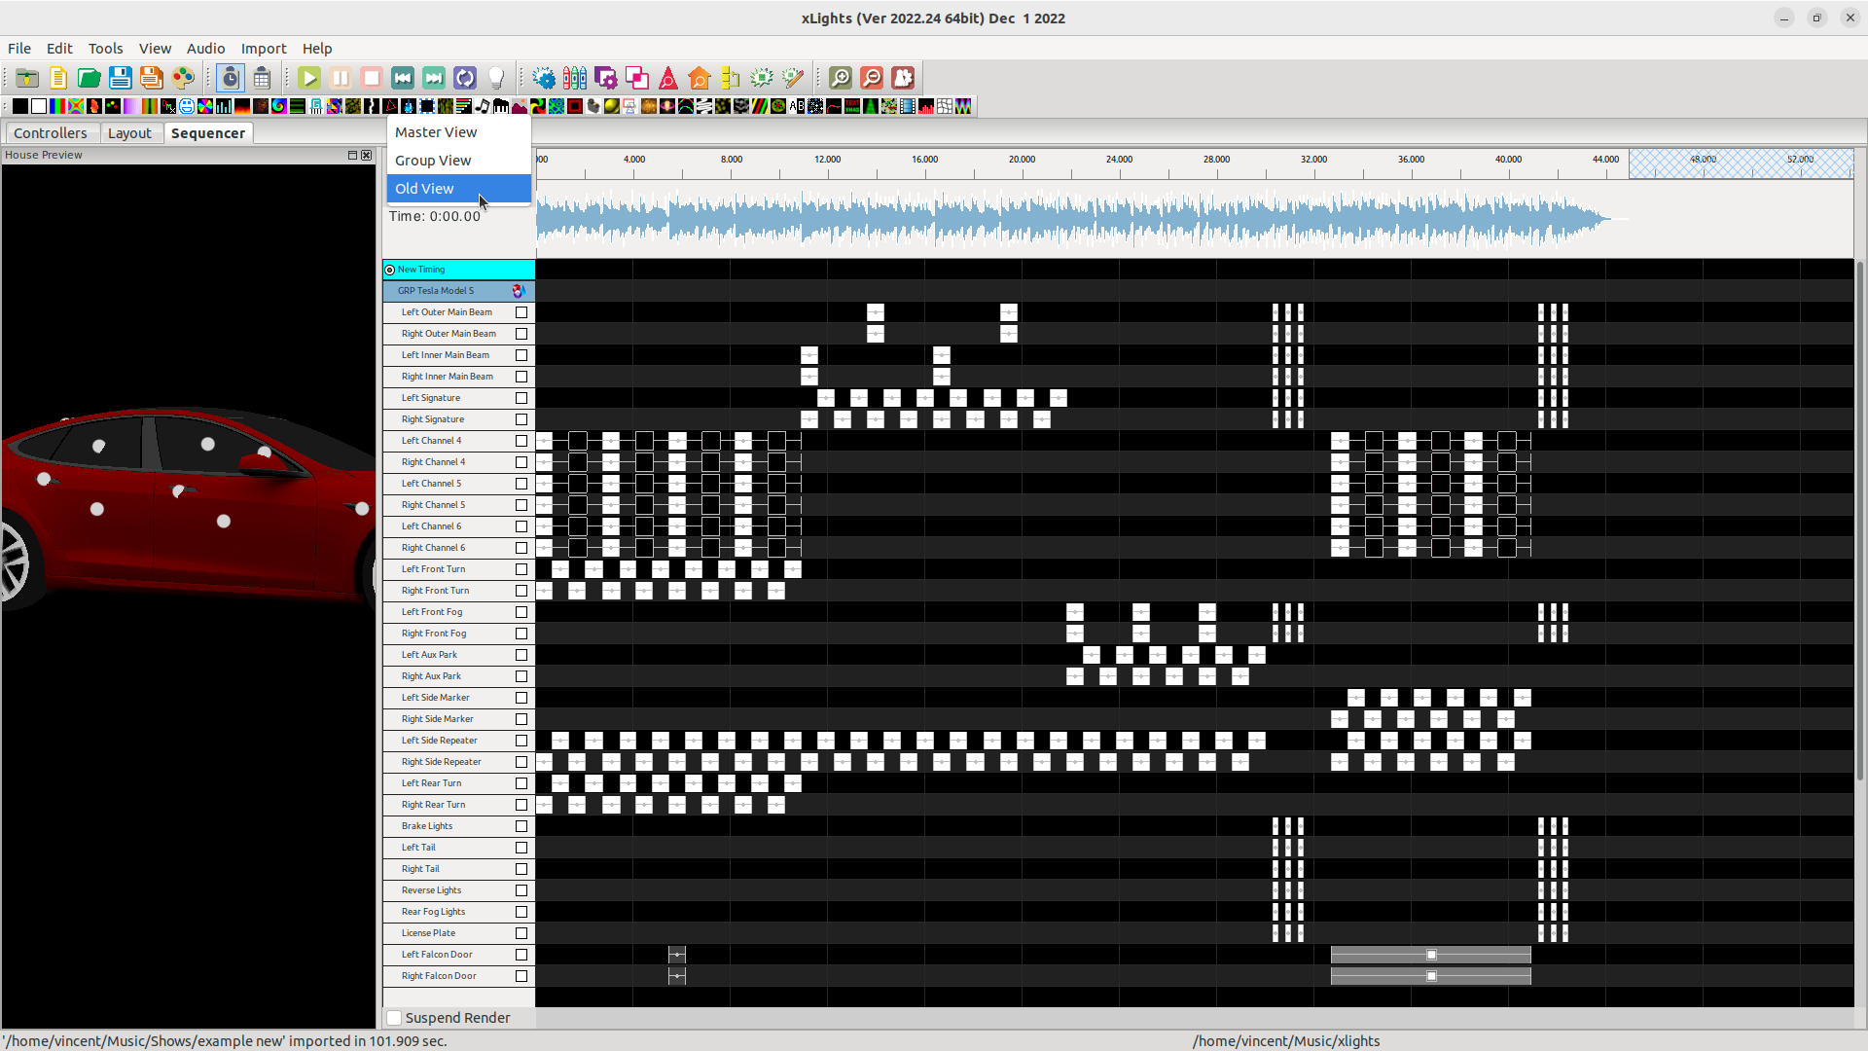
Task: Switch to the Layout tab
Action: pos(129,133)
